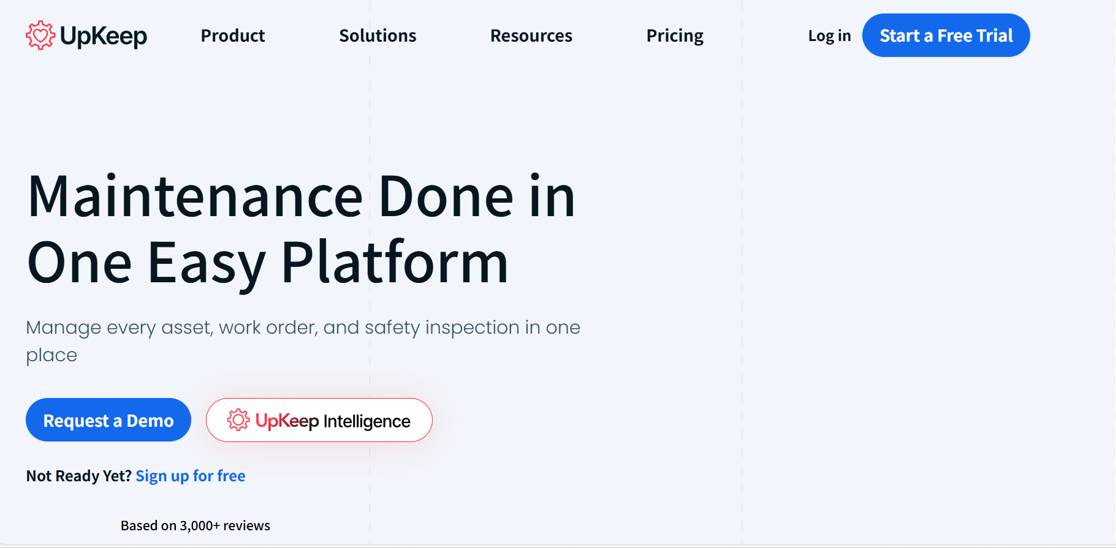Open the Product menu
Screen dimensions: 1116x548
click(x=233, y=36)
